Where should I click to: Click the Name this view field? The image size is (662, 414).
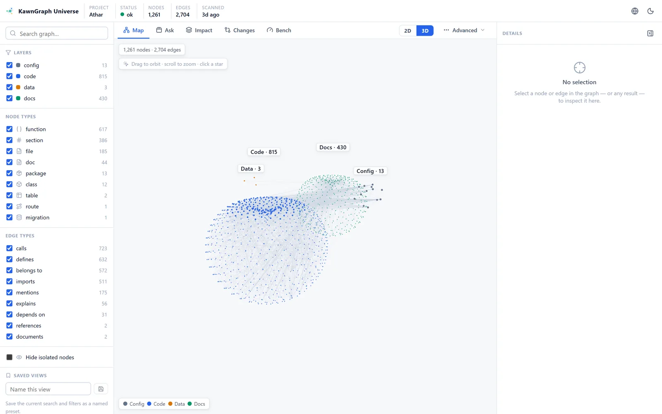tap(48, 389)
